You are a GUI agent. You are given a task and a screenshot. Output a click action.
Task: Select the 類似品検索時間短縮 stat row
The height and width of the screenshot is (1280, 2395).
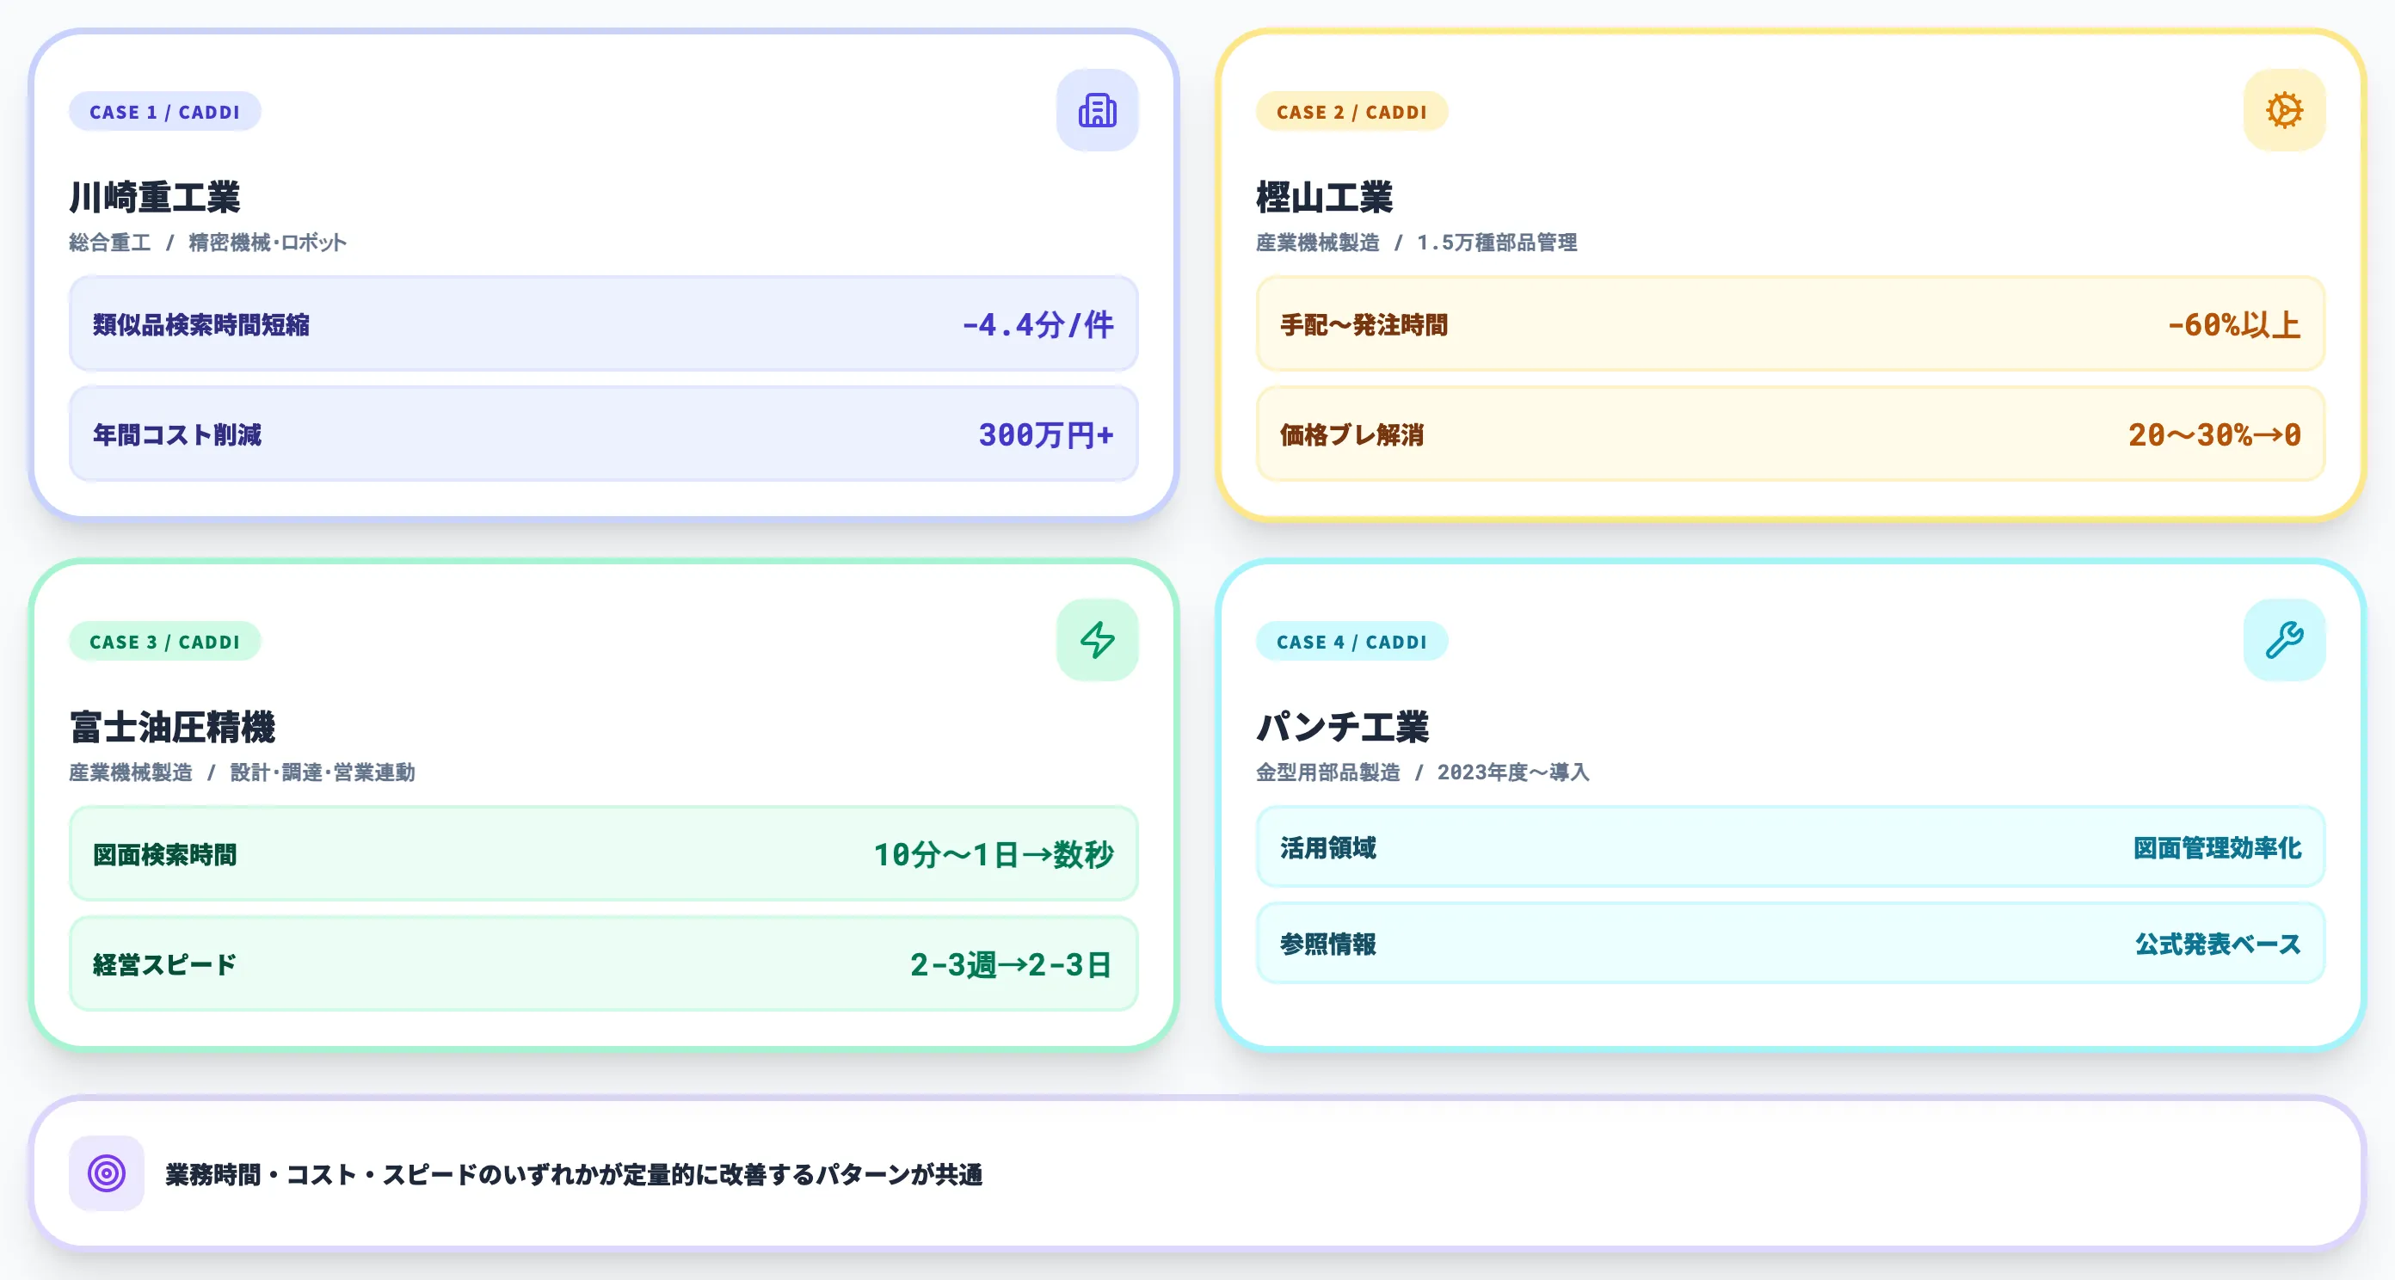(x=602, y=325)
